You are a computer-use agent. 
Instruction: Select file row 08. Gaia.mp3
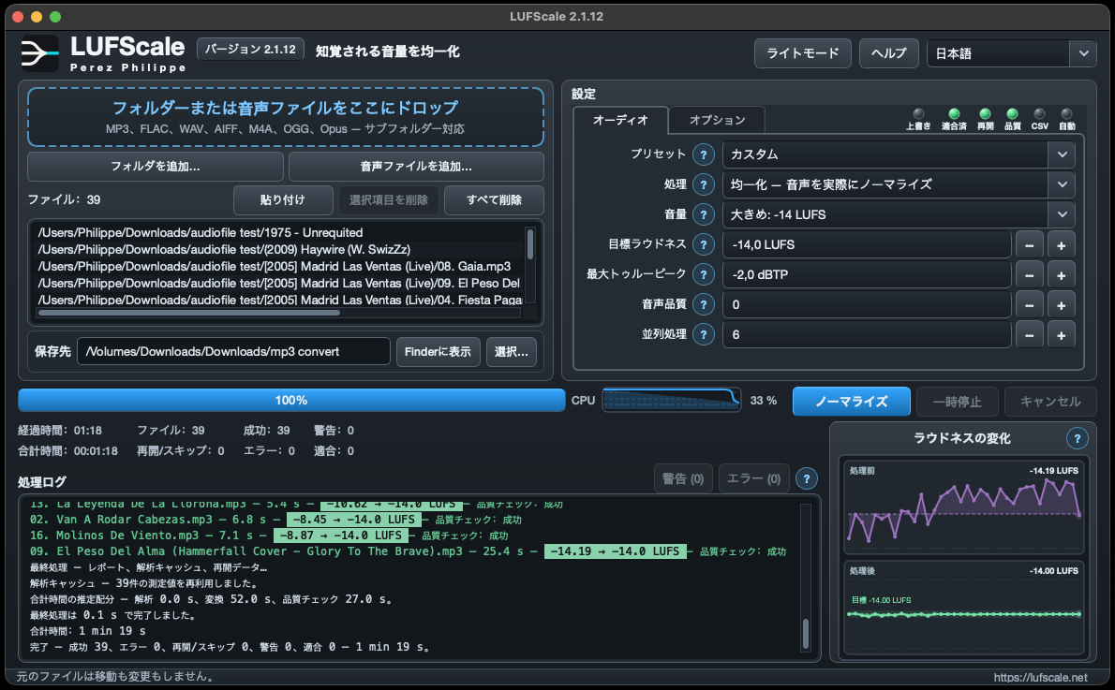click(281, 267)
